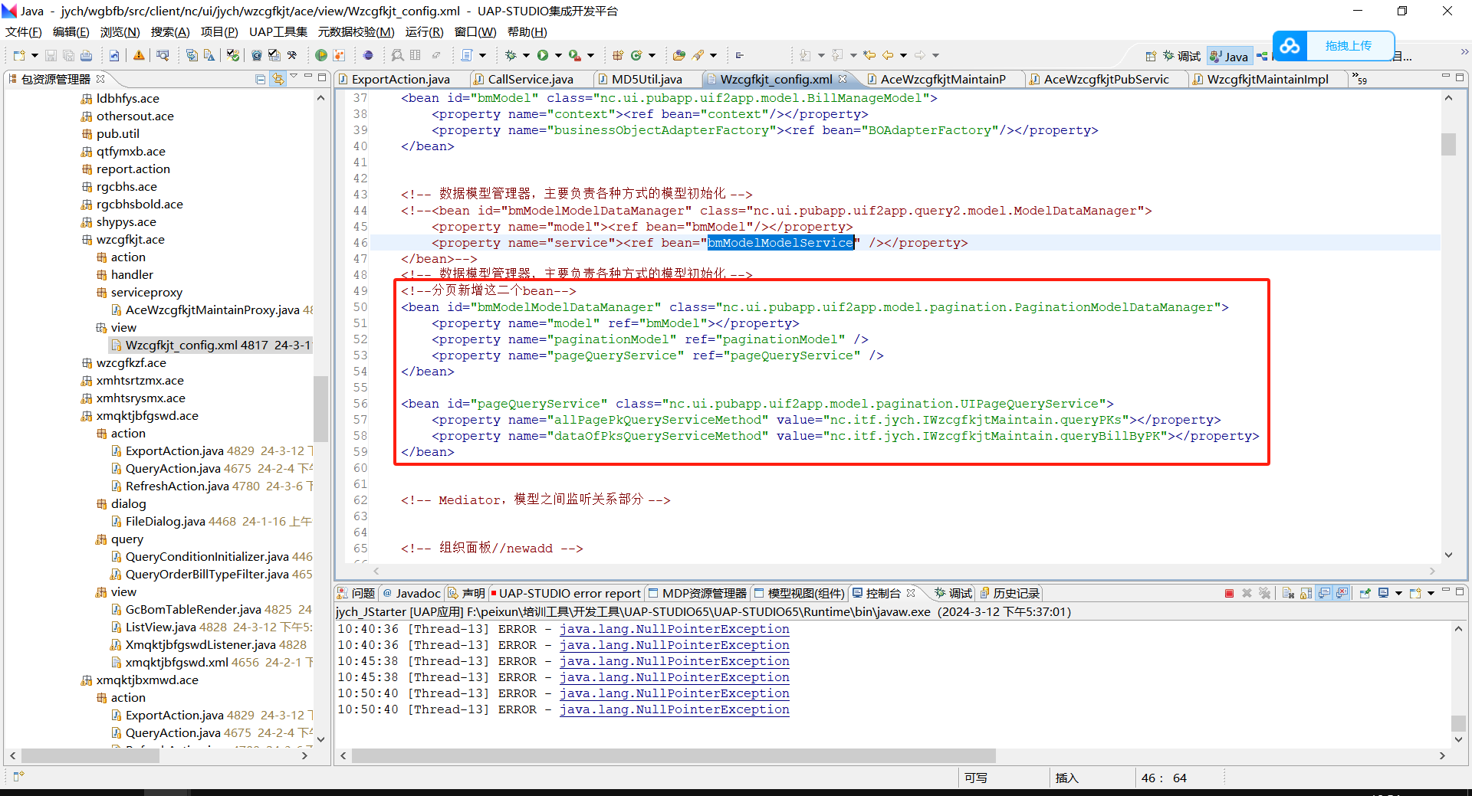Toggle Scroll Lock in console toolbar
Screen dimensions: 1472x796
1306,593
